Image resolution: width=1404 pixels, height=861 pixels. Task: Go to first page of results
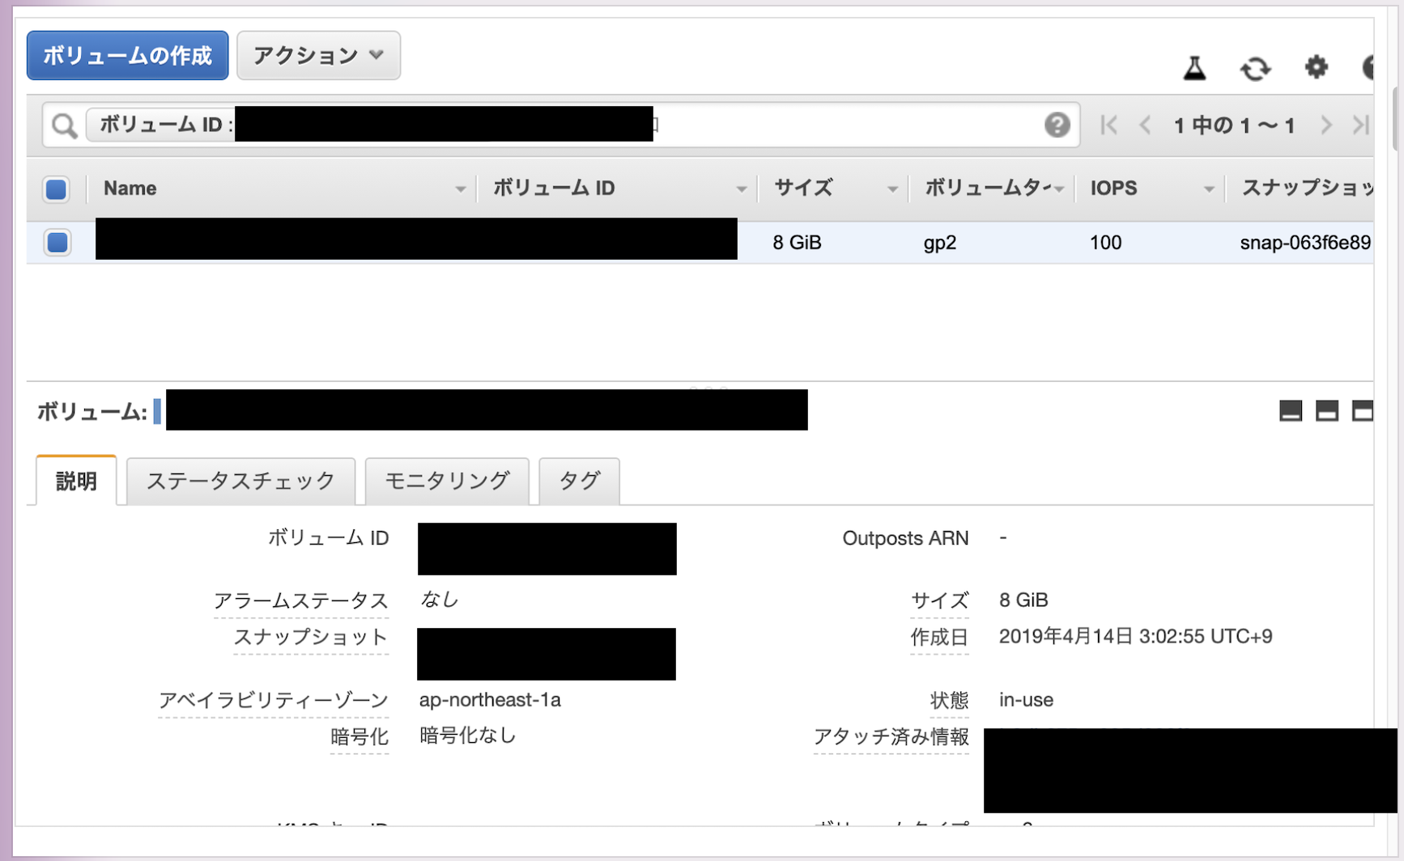click(x=1108, y=125)
